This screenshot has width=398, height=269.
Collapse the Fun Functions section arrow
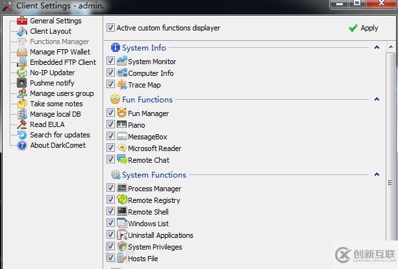click(x=377, y=99)
